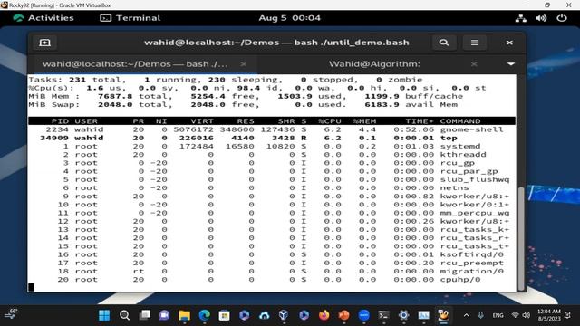Close the wahid@localhost Demos tab

[x=244, y=64]
